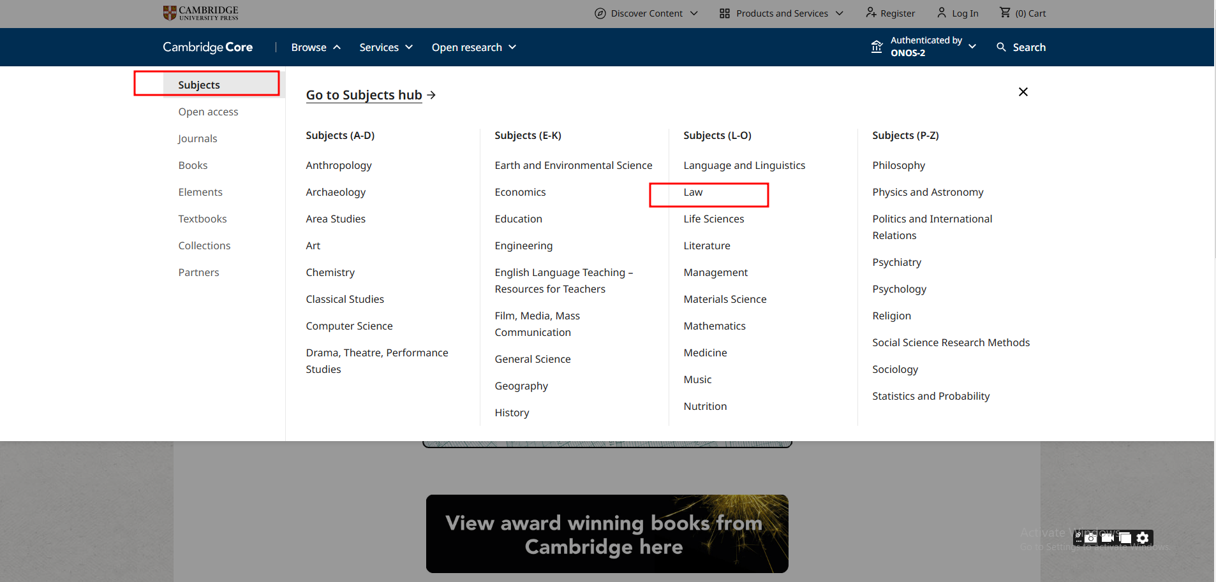1216x582 pixels.
Task: Click the camera screenshot icon
Action: pos(1091,538)
